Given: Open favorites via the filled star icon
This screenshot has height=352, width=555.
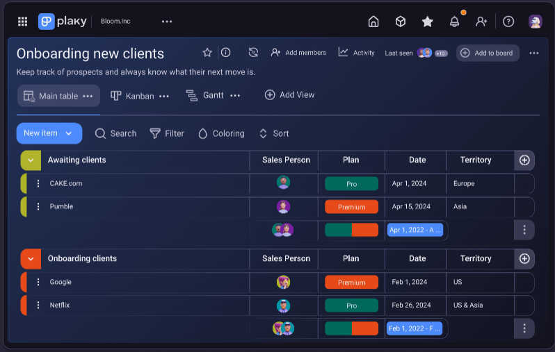Looking at the screenshot, I should [x=428, y=22].
